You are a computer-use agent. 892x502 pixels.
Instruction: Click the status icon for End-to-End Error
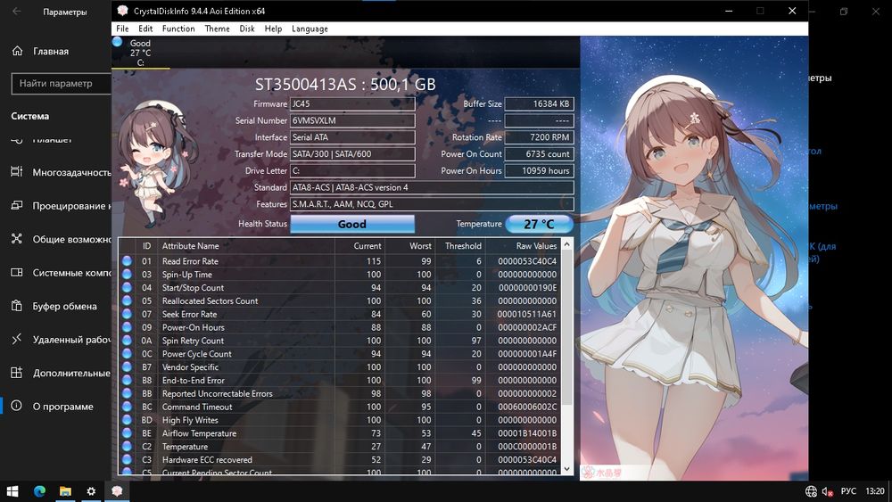[127, 381]
